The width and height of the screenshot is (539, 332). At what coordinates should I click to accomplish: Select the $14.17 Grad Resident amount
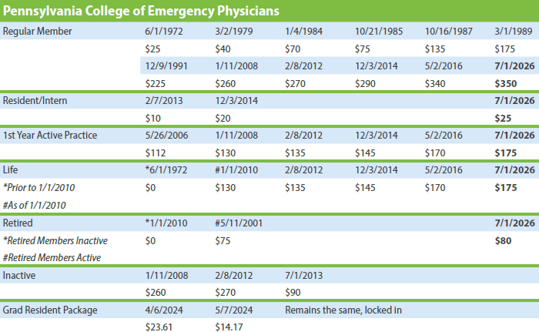tap(229, 327)
